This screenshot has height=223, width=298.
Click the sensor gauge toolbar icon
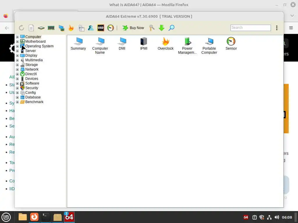pos(110,28)
